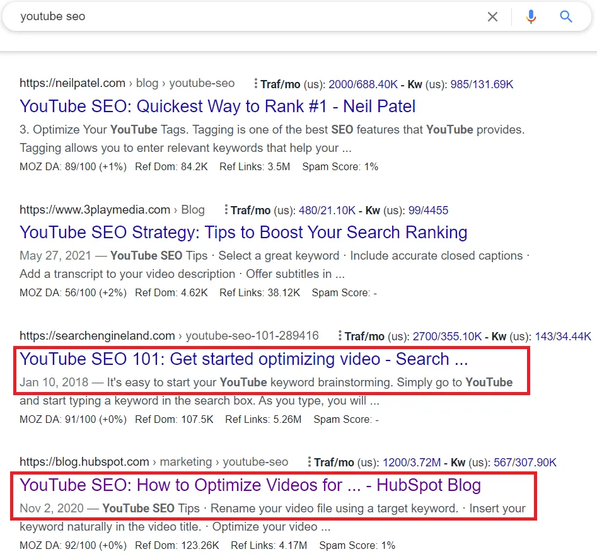Clear the search box with X icon
The width and height of the screenshot is (597, 559).
tap(492, 17)
